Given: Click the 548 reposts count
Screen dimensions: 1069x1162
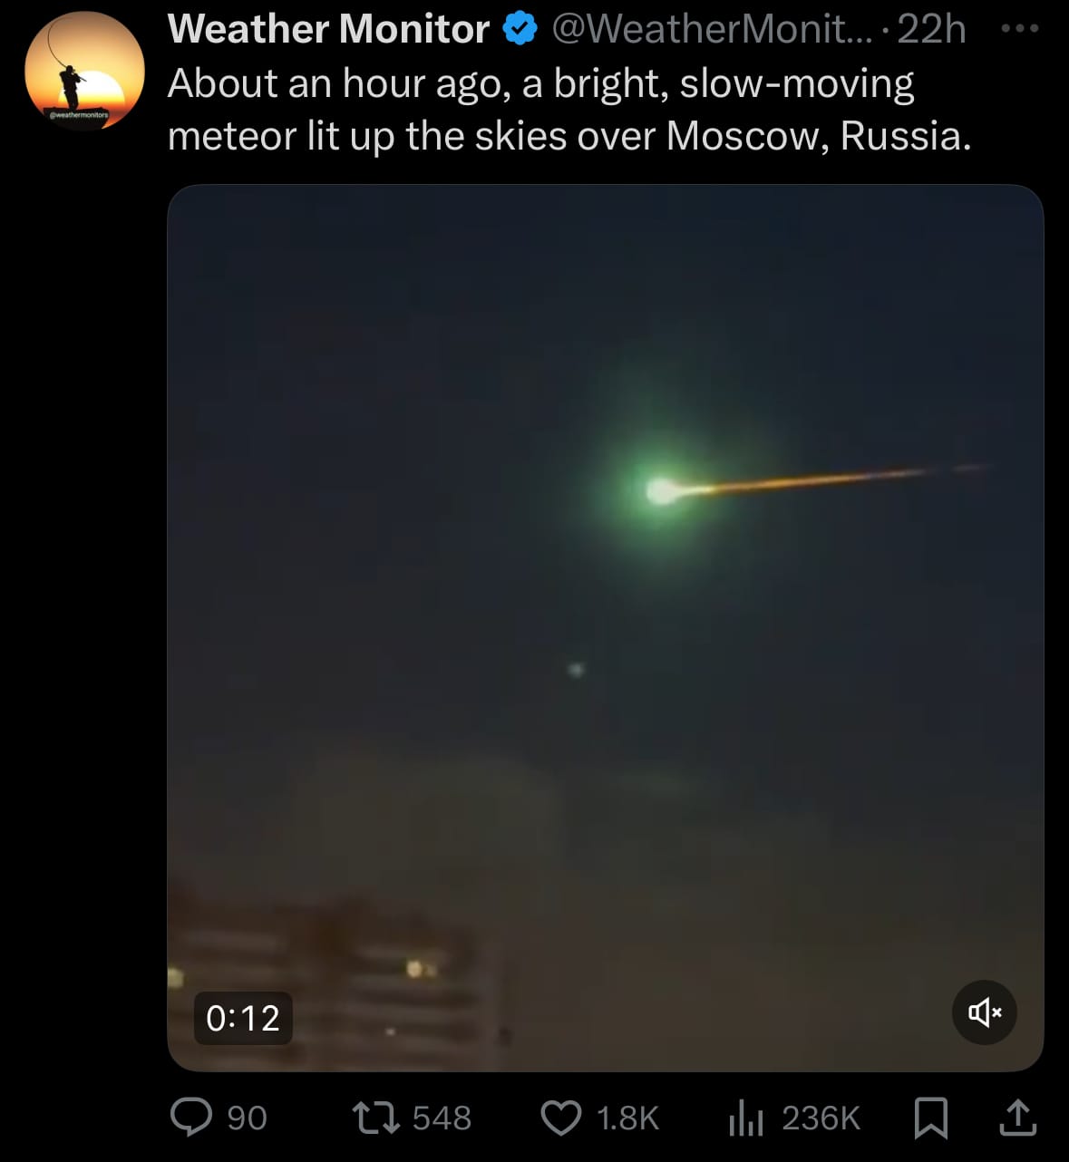Looking at the screenshot, I should click(442, 1118).
